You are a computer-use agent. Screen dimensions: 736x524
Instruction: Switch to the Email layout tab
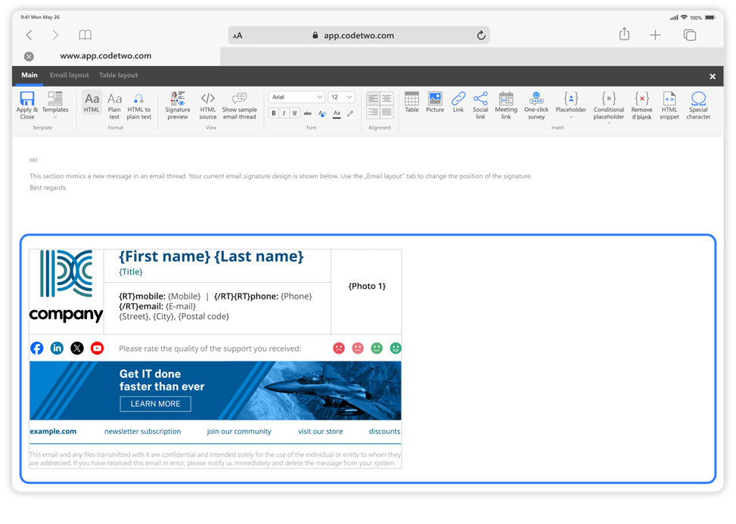coord(70,76)
